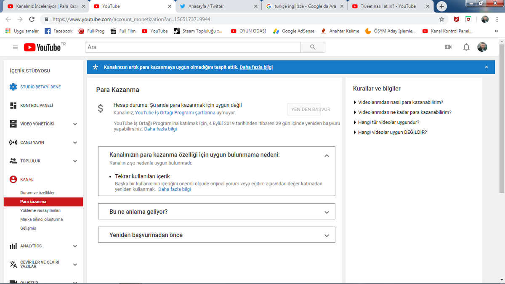
Task: Expand the Çeviriler ve Çeviri Yazılar chevron
Action: coord(75,265)
